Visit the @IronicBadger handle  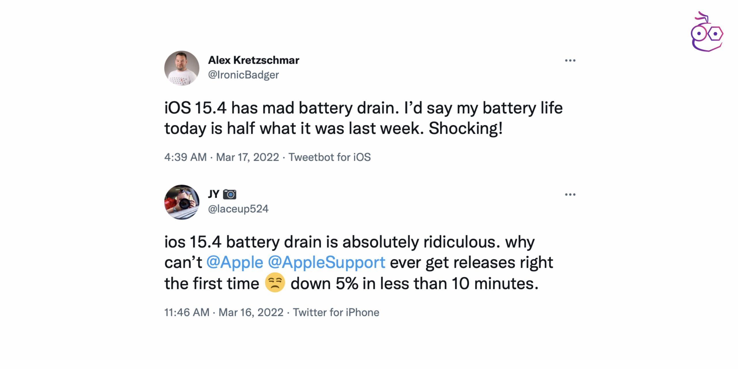(x=243, y=75)
